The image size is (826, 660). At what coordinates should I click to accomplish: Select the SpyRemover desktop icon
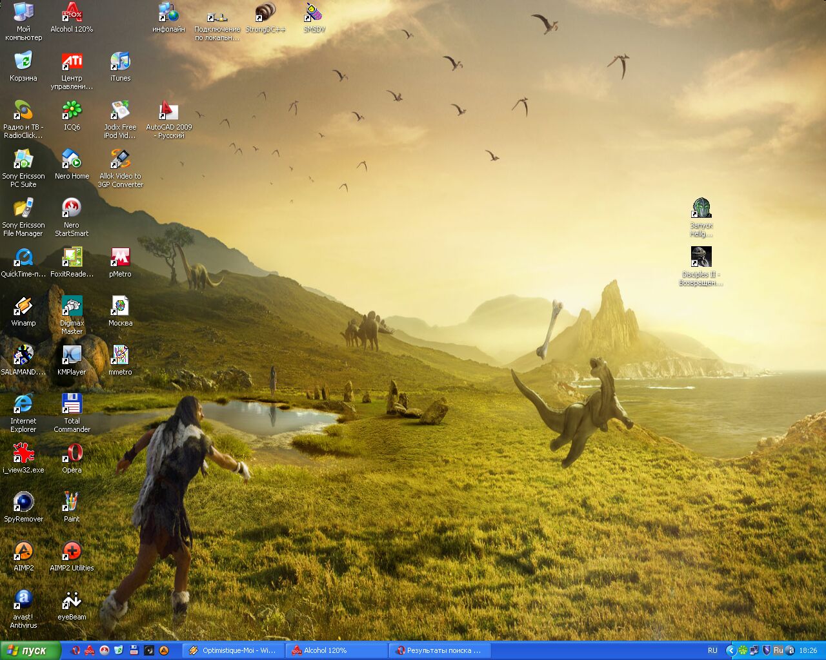pos(23,507)
